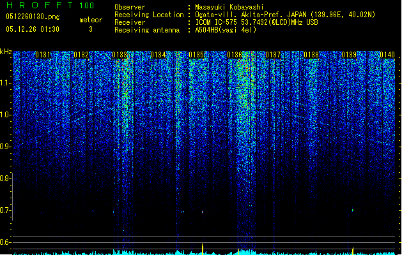Click time marker 0139
The image size is (402, 255).
click(349, 55)
